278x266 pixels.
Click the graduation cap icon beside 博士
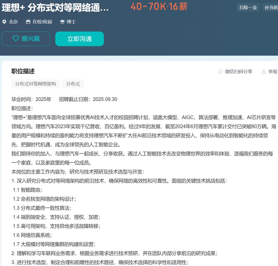62,22
